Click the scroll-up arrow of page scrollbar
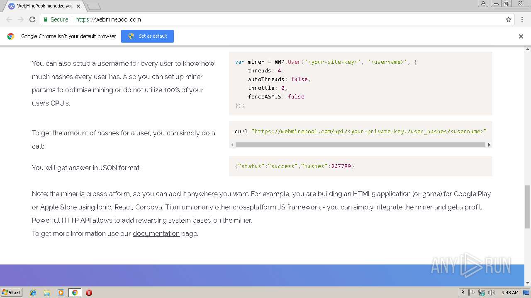 click(528, 48)
